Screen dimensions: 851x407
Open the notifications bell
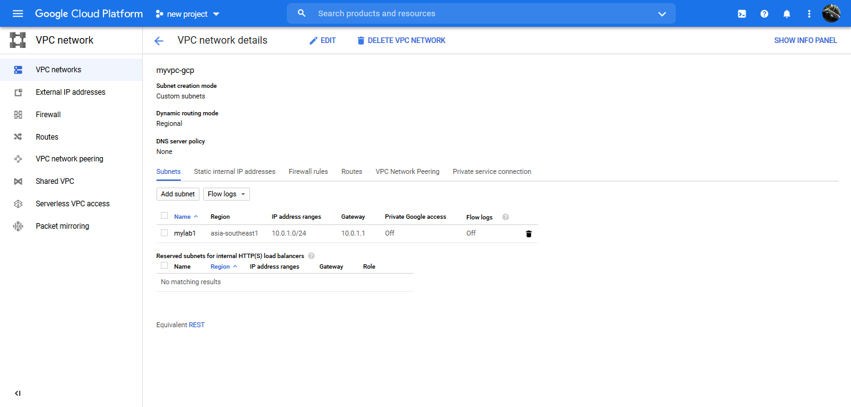pyautogui.click(x=787, y=14)
